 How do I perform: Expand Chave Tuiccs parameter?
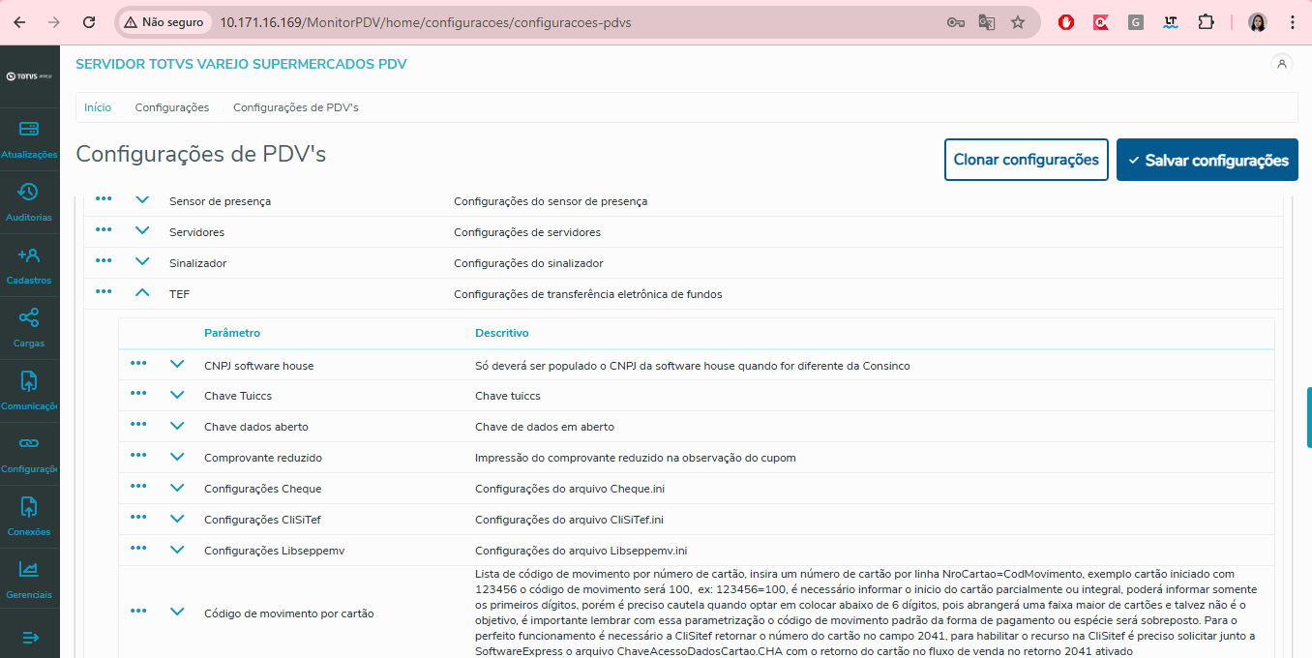click(x=176, y=395)
